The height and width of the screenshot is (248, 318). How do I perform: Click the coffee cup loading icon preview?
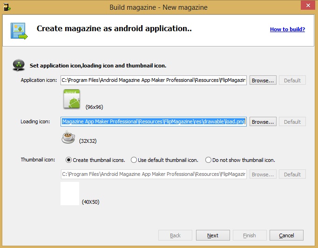click(x=69, y=138)
